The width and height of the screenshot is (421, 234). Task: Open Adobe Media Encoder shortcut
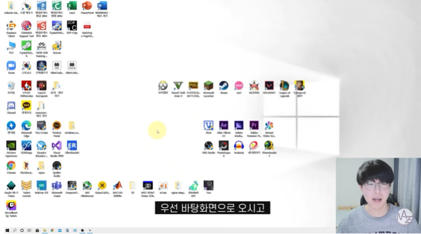click(x=238, y=129)
